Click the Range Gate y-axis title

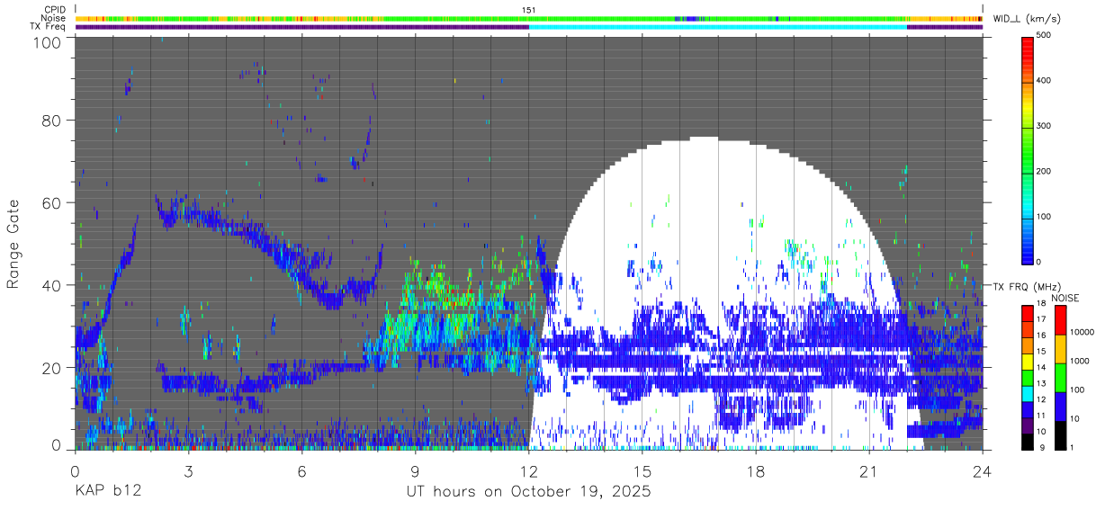tap(13, 246)
